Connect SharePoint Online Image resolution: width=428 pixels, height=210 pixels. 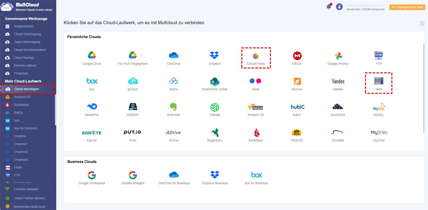(x=215, y=84)
